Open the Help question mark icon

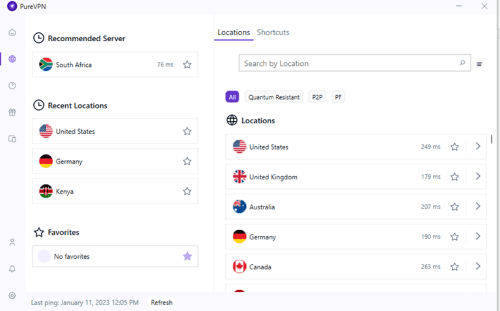[x=12, y=85]
